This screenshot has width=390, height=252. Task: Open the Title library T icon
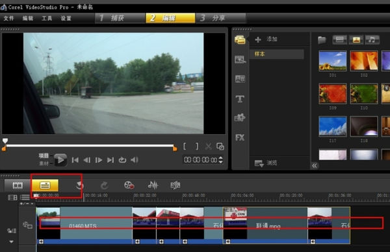[240, 99]
